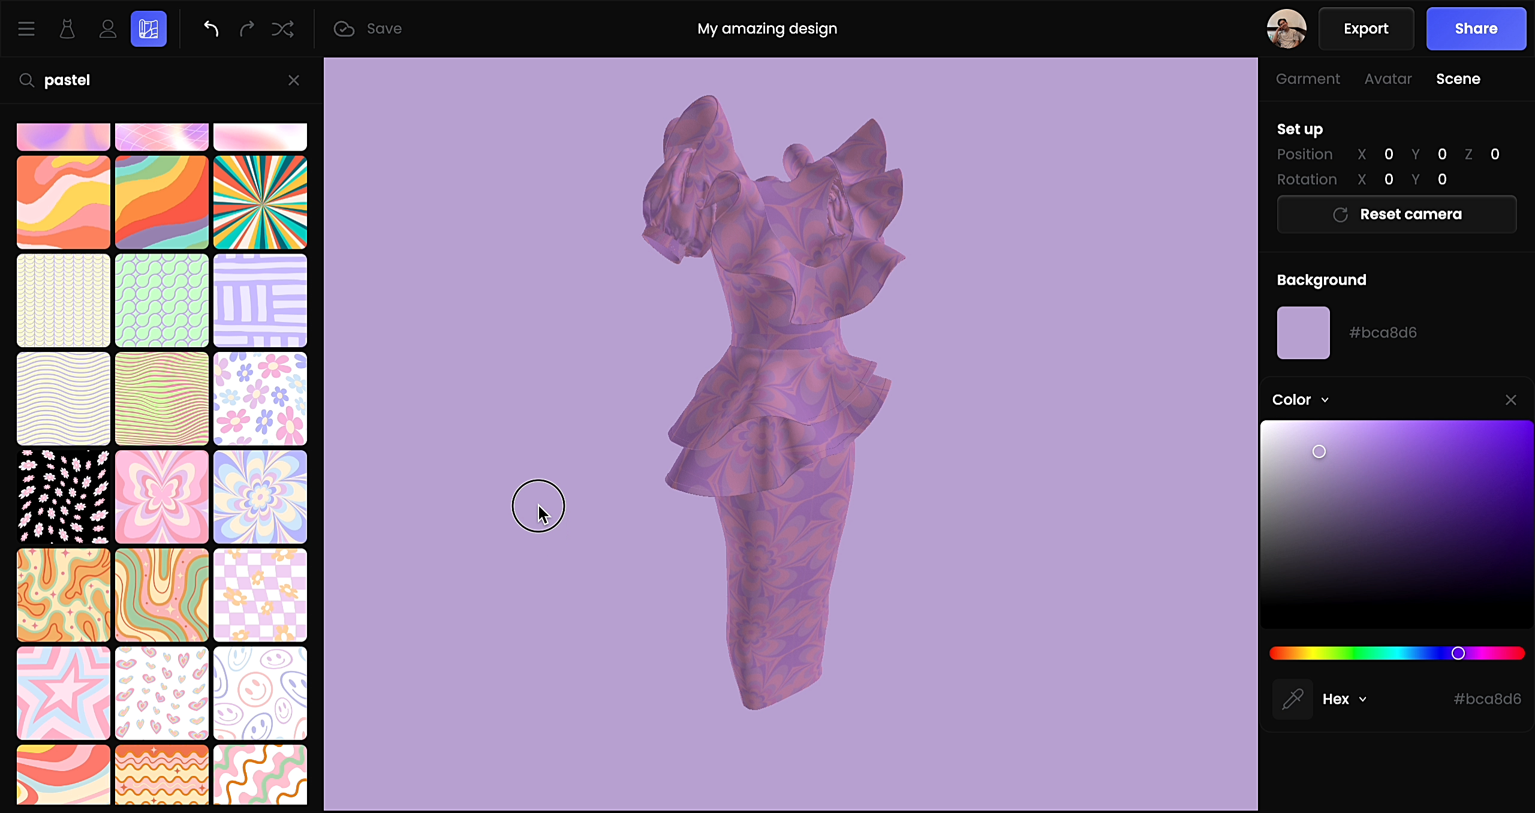Open the Hex format dropdown
Screen dimensions: 1535x813
click(1345, 699)
